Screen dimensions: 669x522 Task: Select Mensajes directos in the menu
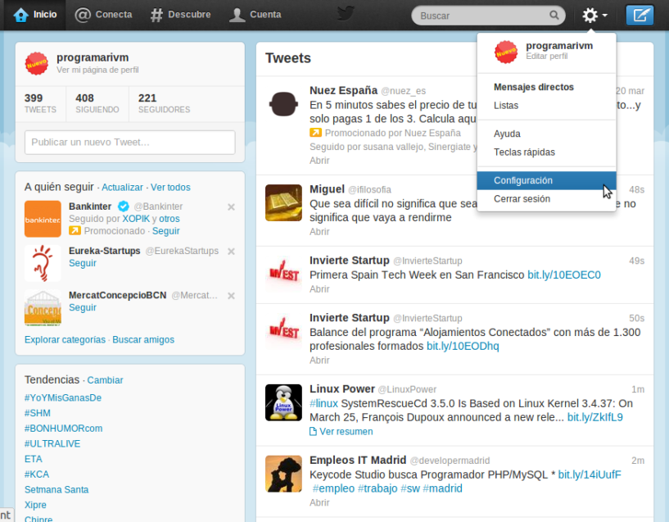(533, 87)
